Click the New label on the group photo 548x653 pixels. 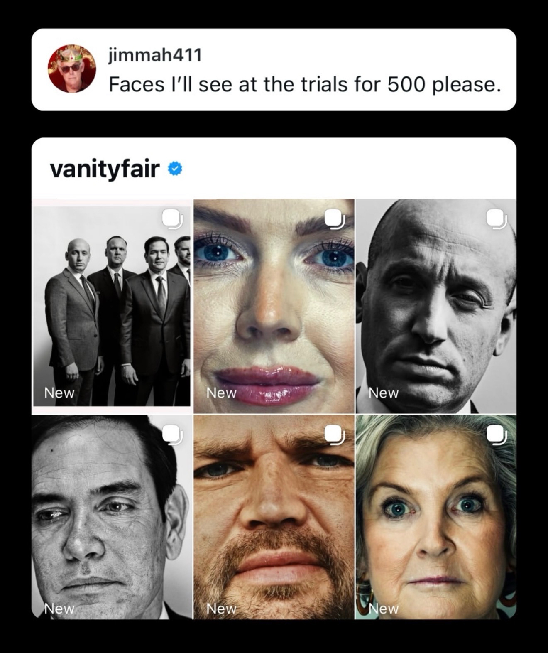pos(59,393)
